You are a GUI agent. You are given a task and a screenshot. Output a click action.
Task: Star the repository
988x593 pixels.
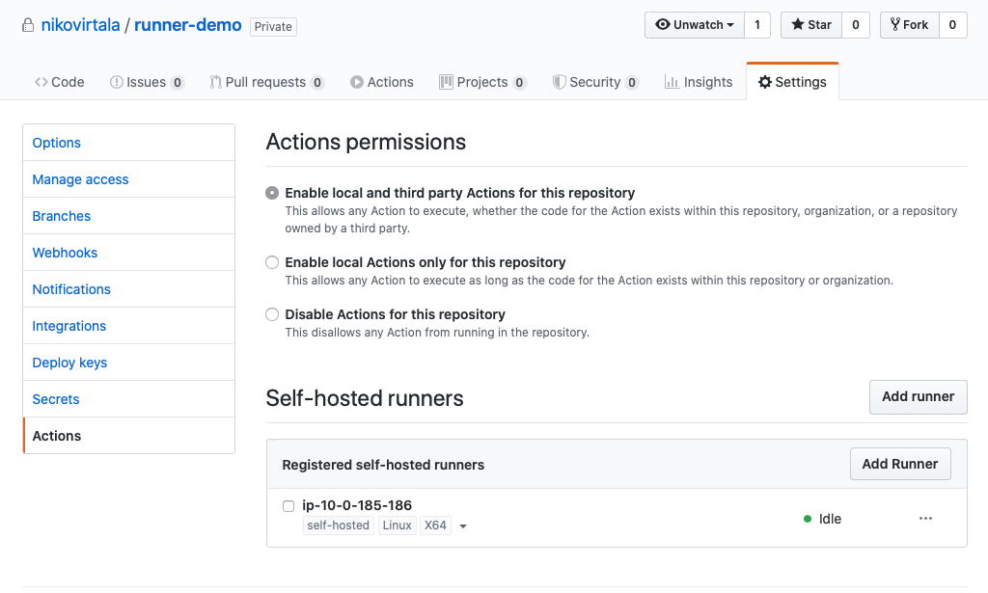(x=811, y=24)
